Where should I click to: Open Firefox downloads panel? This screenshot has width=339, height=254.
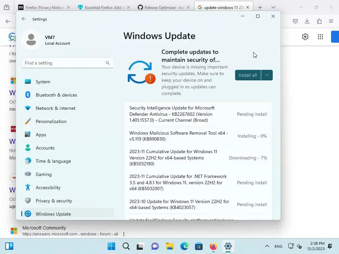(307, 21)
